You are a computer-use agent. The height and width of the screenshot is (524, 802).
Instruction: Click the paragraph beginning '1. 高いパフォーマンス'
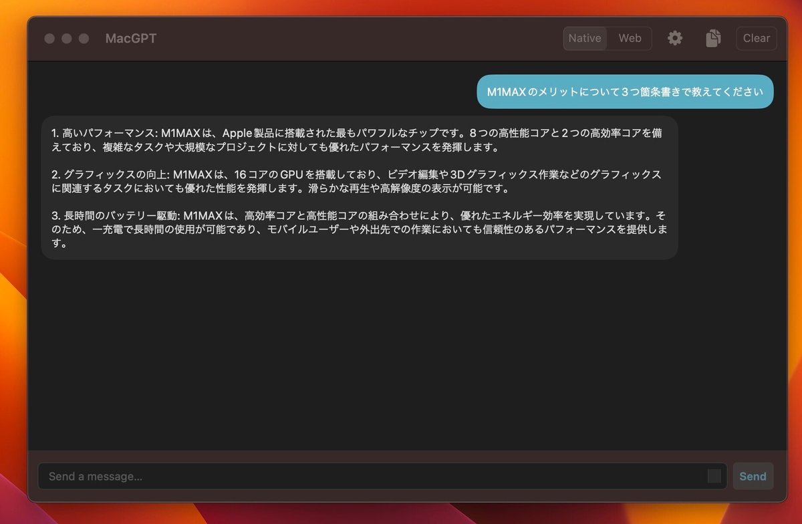tap(357, 140)
